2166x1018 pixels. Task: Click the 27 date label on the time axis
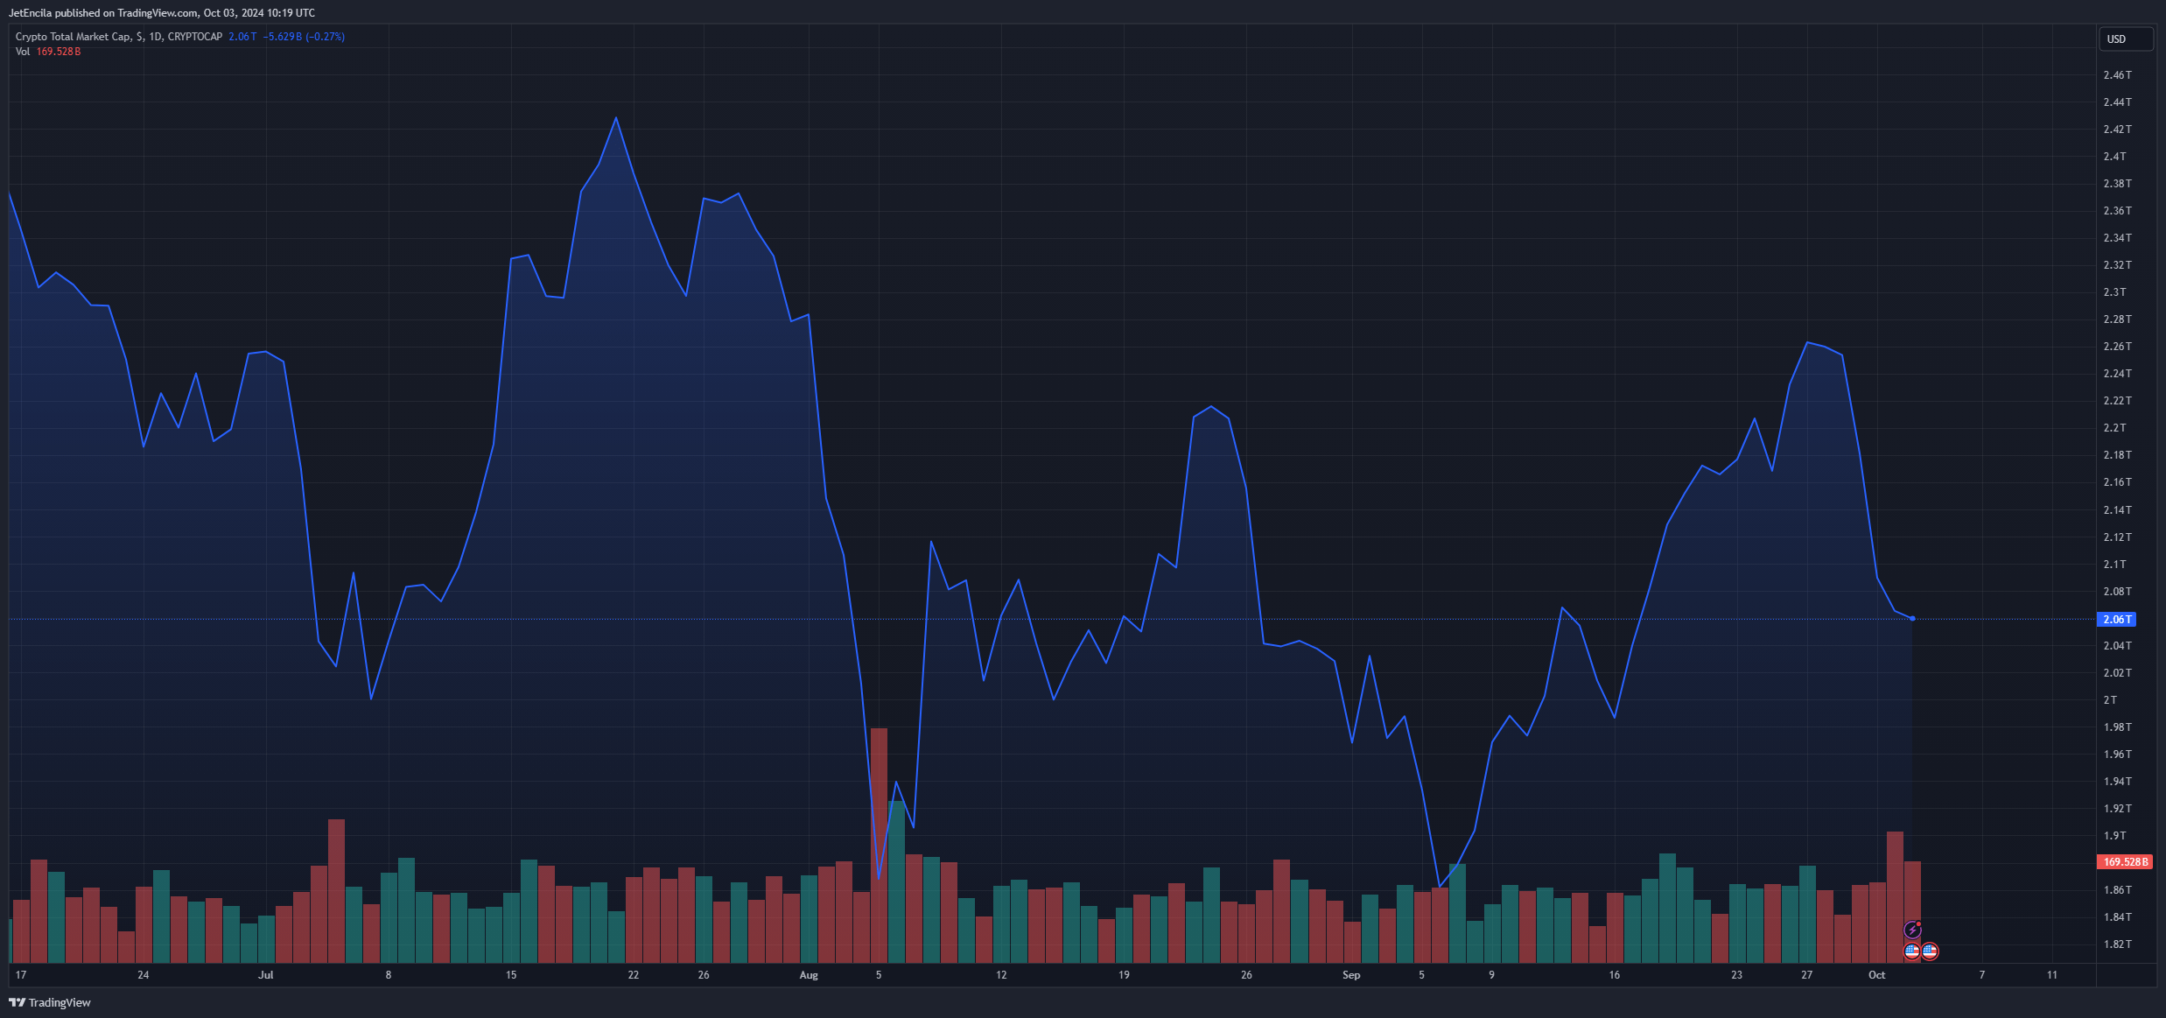pos(1806,975)
